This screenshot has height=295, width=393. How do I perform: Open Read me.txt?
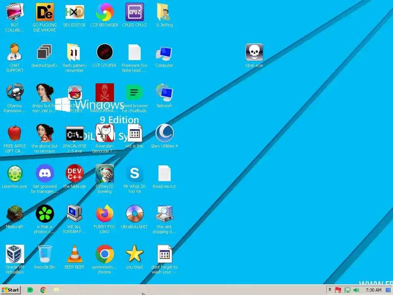164,177
